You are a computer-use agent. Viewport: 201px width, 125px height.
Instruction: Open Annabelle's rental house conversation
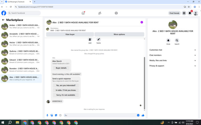click(x=21, y=35)
